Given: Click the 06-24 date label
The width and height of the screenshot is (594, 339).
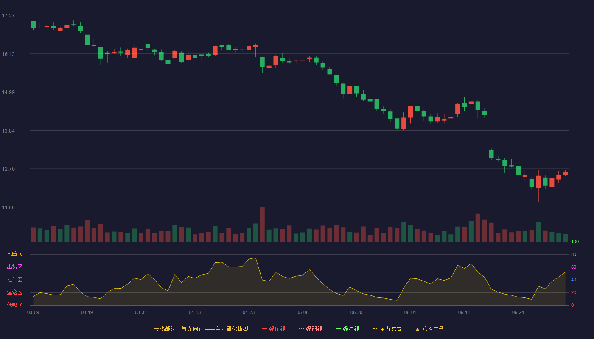Looking at the screenshot, I should coord(518,312).
